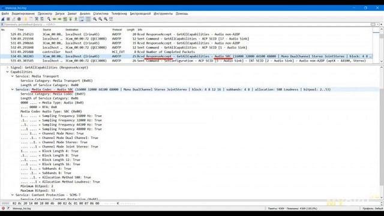Image resolution: width=384 pixels, height=216 pixels.
Task: Open the Помощь menu
Action: click(x=182, y=14)
